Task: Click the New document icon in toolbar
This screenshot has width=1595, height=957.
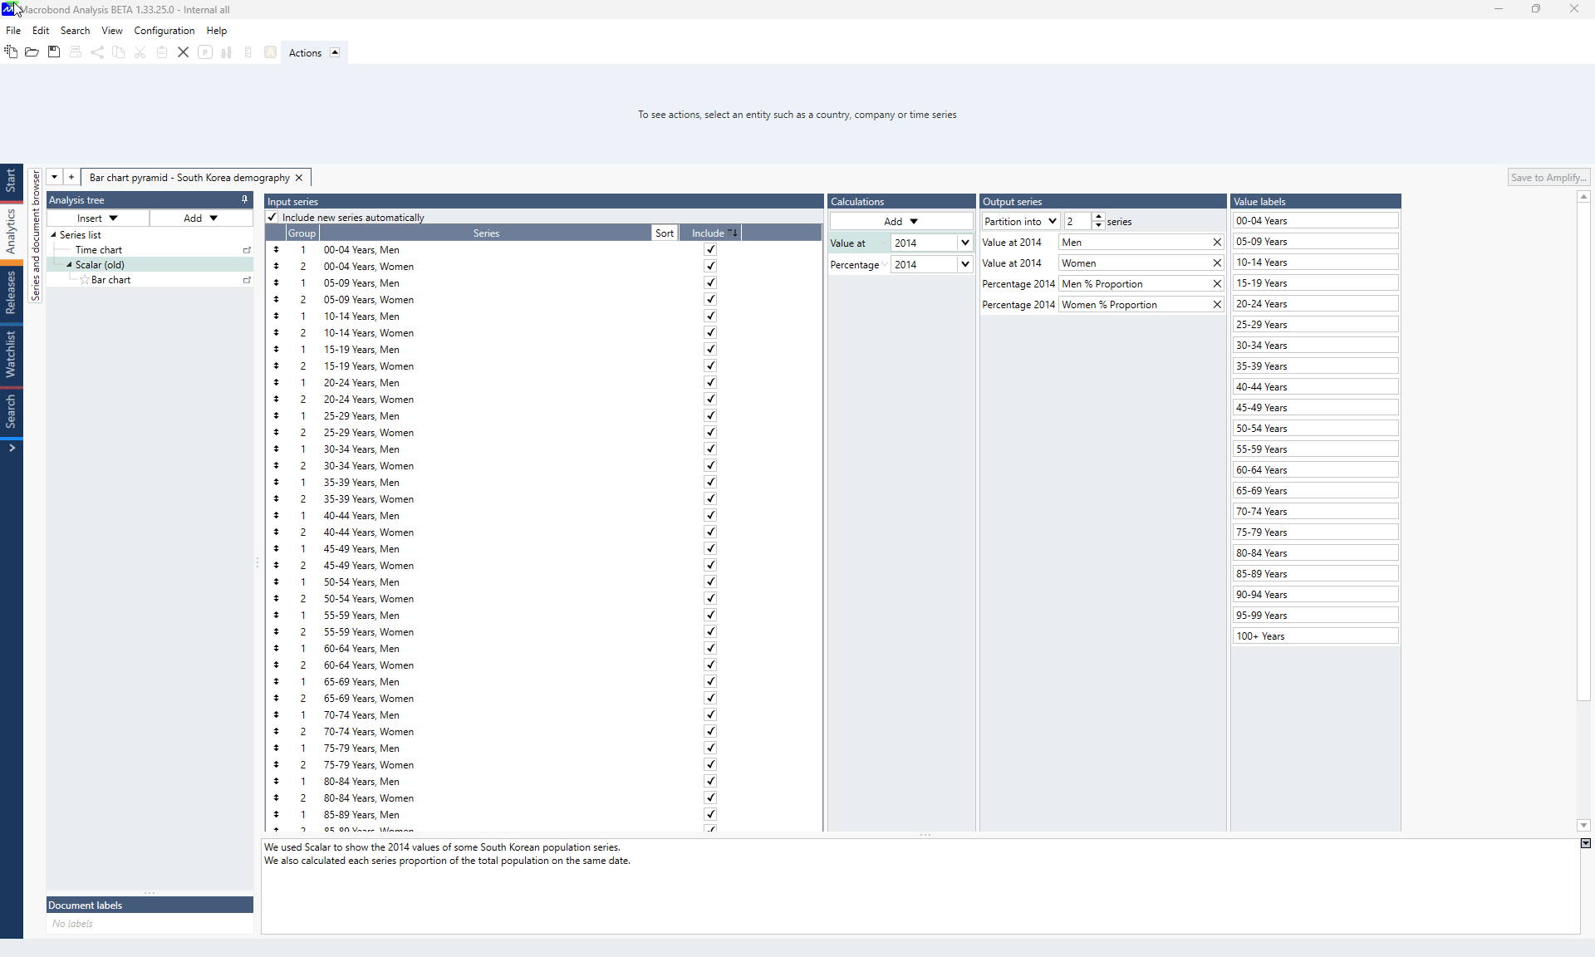Action: (x=11, y=52)
